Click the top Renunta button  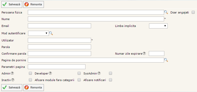pyautogui.click(x=33, y=4)
